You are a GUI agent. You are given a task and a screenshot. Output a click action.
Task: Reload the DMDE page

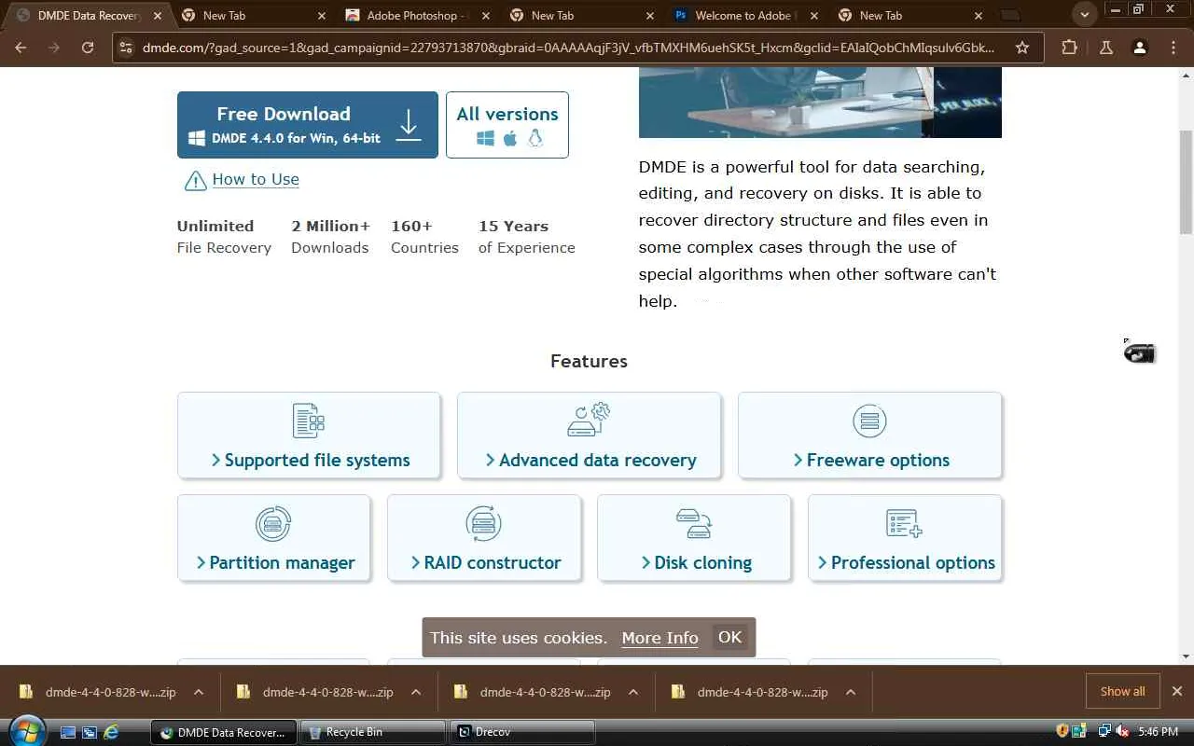coord(88,48)
